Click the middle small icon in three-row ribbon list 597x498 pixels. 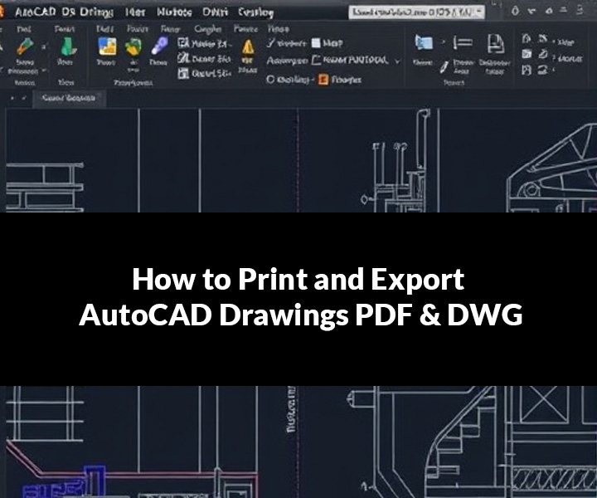click(x=183, y=58)
